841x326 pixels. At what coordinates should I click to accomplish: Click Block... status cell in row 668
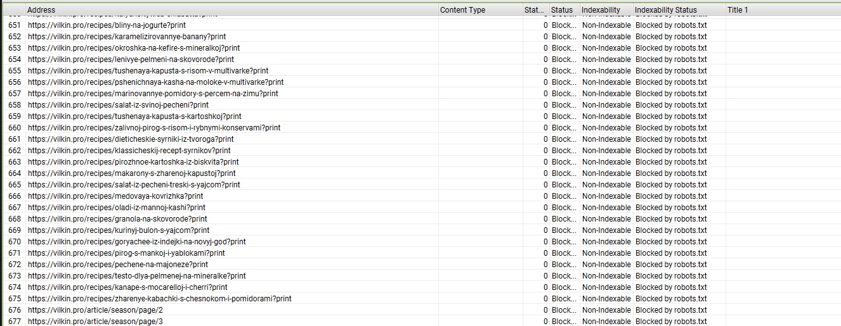564,219
